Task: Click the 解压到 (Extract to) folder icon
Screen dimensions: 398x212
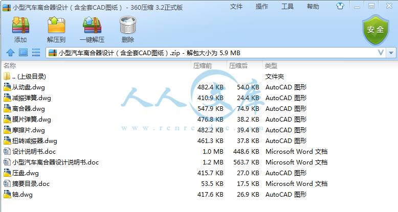Action: coord(56,25)
